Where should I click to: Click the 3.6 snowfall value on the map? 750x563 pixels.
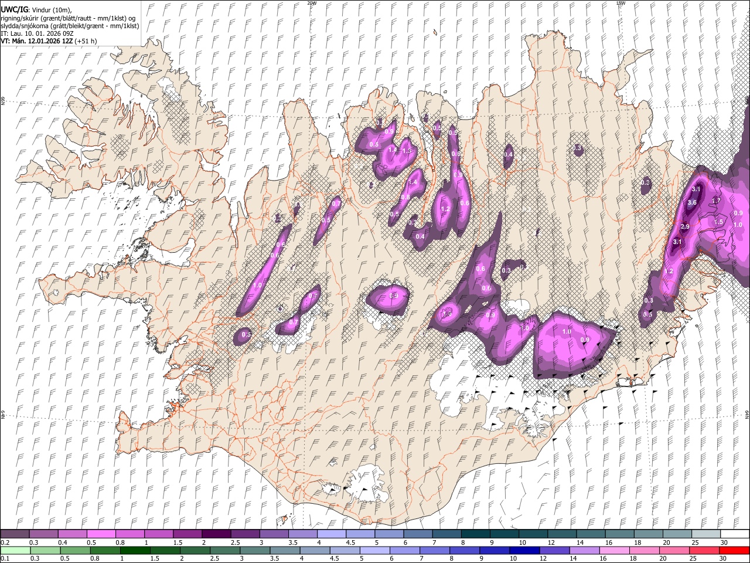pyautogui.click(x=691, y=202)
